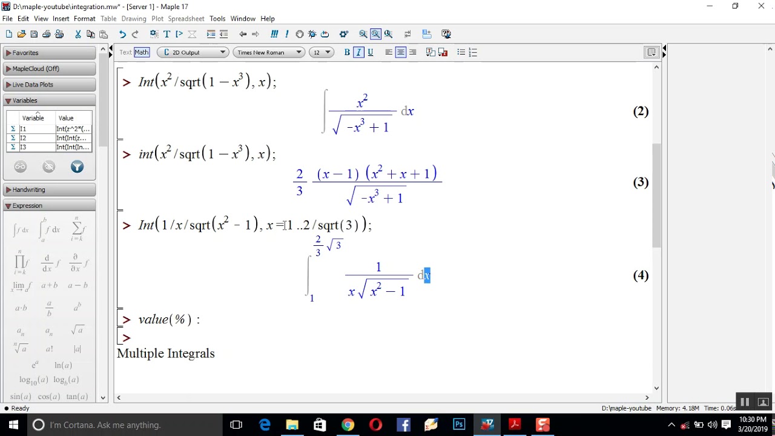Expand the MapleCloud (Off) palette
This screenshot has height=436, width=775.
click(x=49, y=69)
